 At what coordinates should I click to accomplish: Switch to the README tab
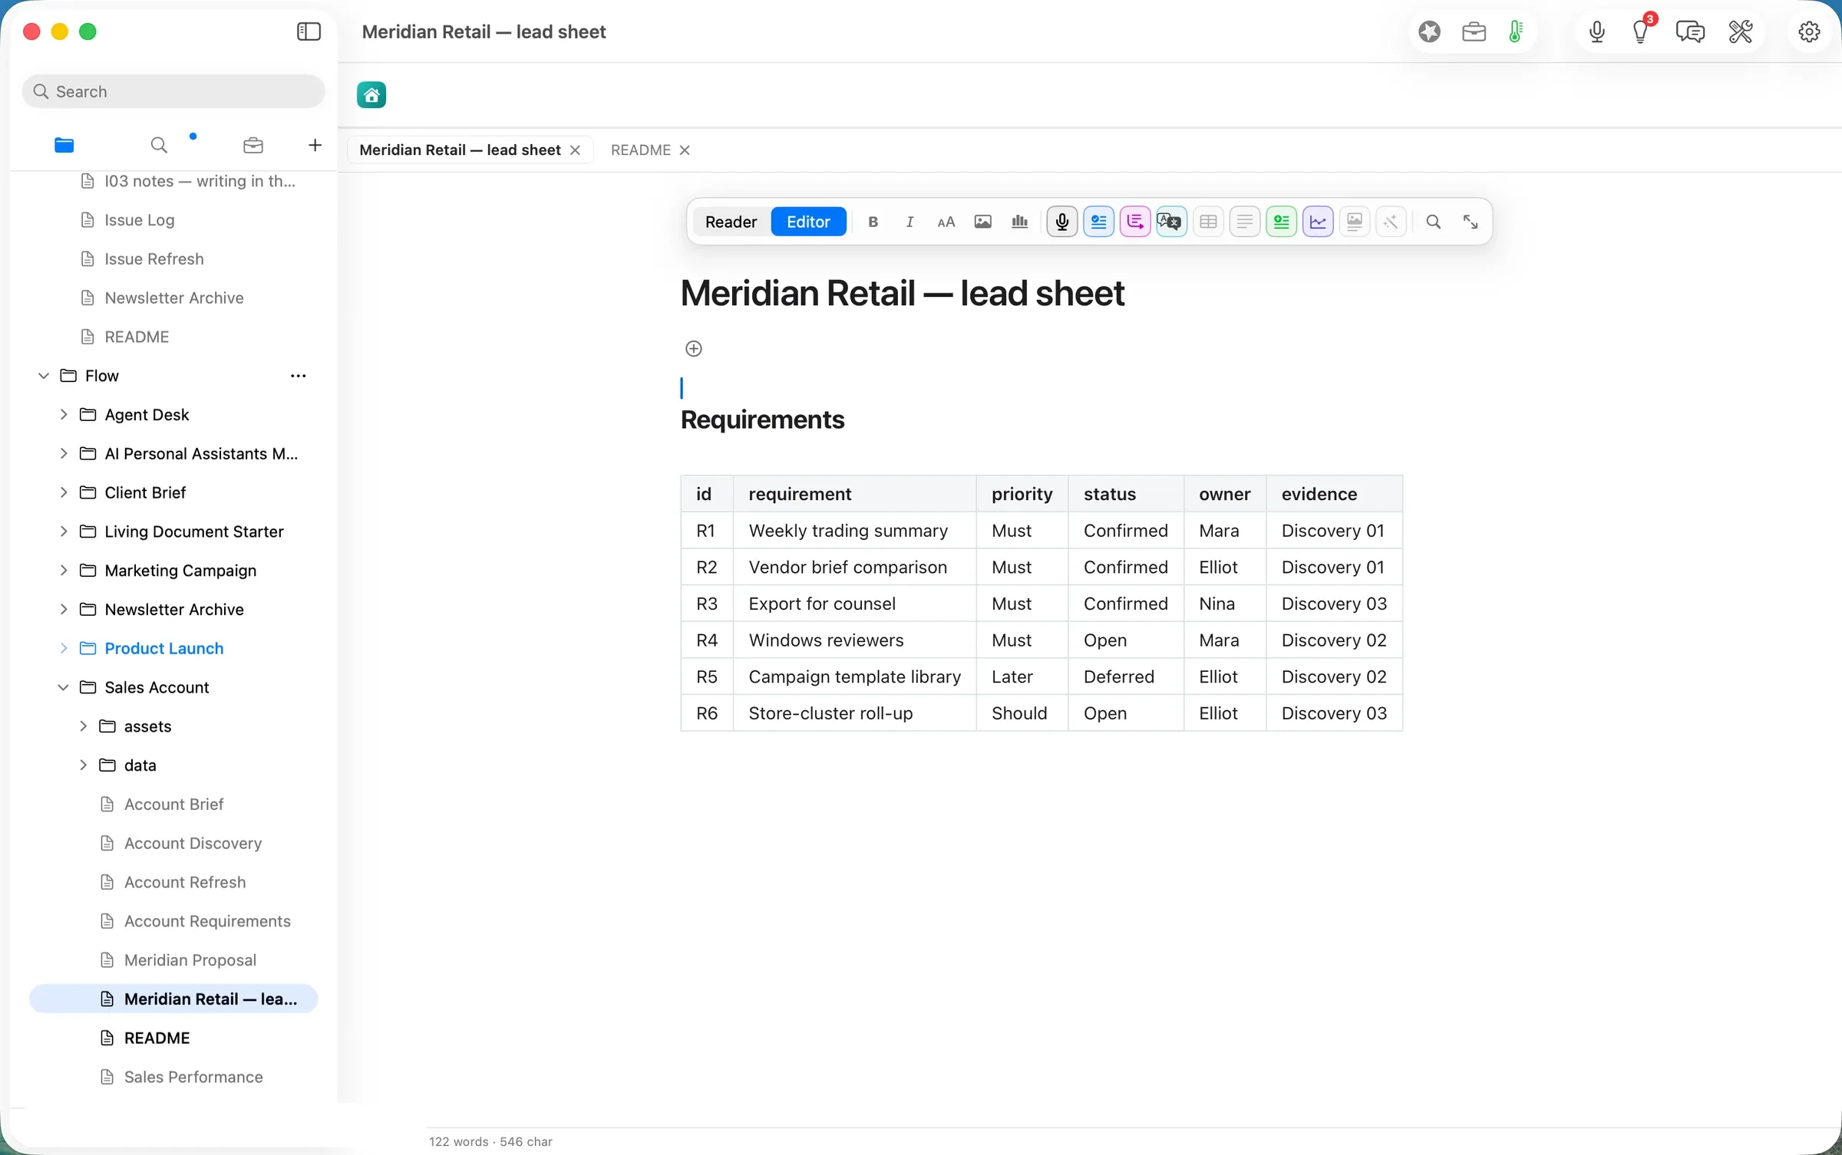tap(640, 150)
